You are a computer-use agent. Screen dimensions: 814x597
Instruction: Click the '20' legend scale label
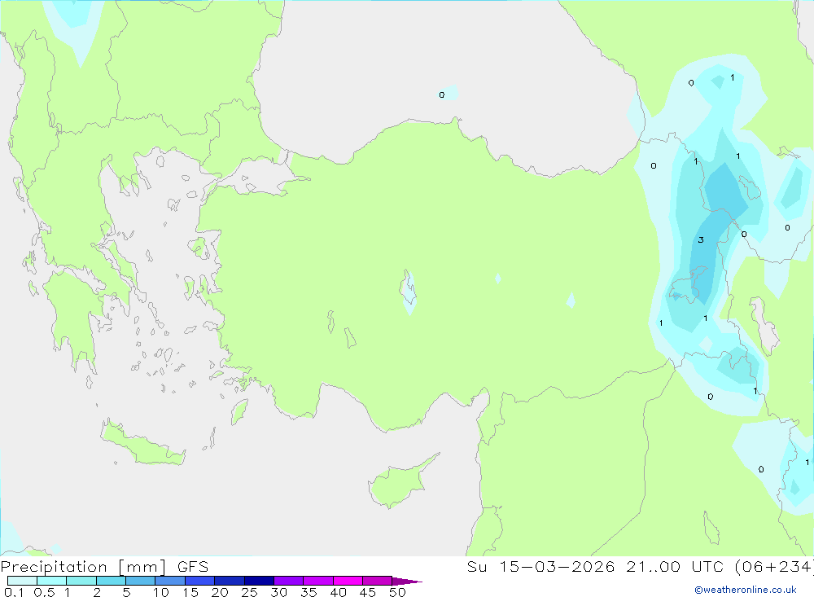[x=220, y=592]
